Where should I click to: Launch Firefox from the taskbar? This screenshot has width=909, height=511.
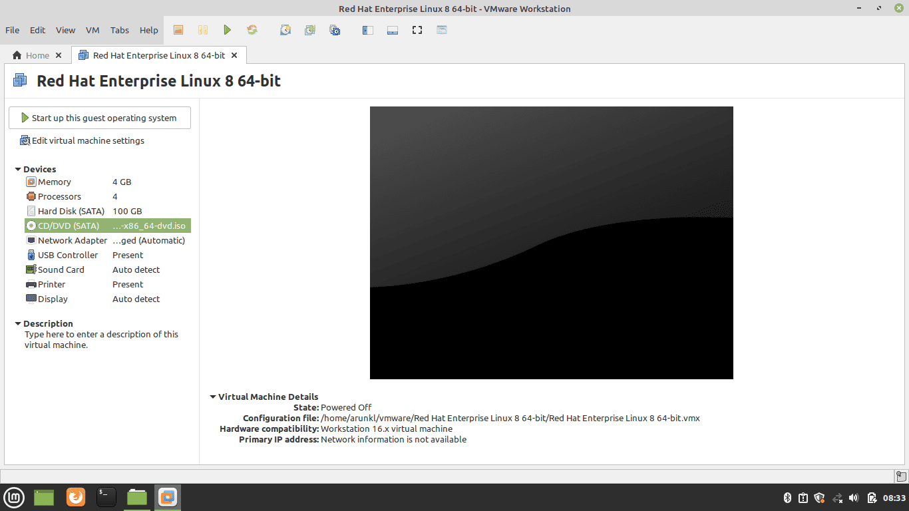pos(76,497)
